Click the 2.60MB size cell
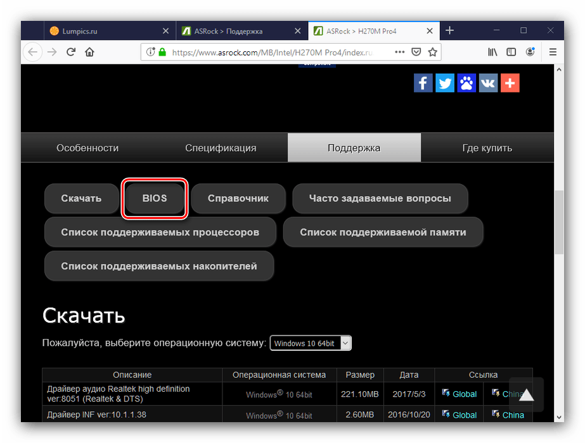The image size is (585, 443). click(x=359, y=415)
